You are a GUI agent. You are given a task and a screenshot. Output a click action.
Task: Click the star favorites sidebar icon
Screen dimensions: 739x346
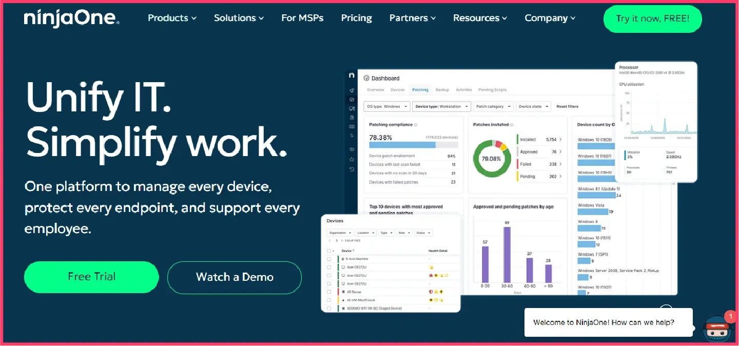click(x=352, y=160)
